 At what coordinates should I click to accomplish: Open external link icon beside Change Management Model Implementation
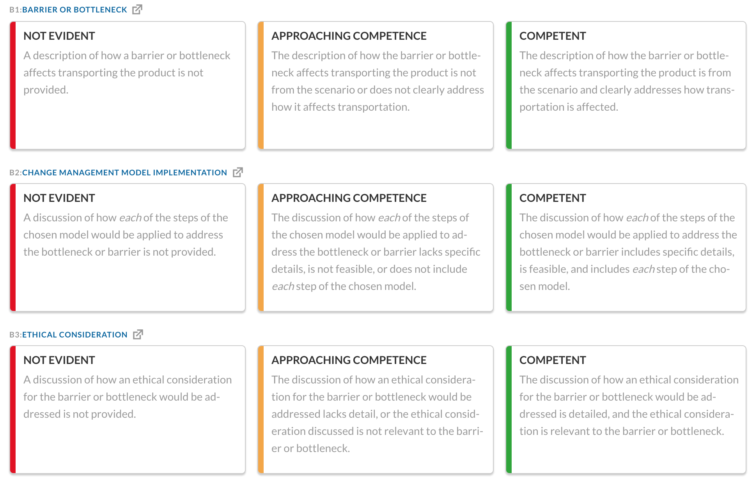[x=238, y=172]
